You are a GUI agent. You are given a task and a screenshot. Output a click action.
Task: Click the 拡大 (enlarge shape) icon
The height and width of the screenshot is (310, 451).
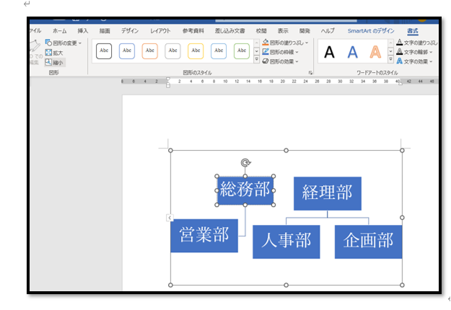pos(54,53)
